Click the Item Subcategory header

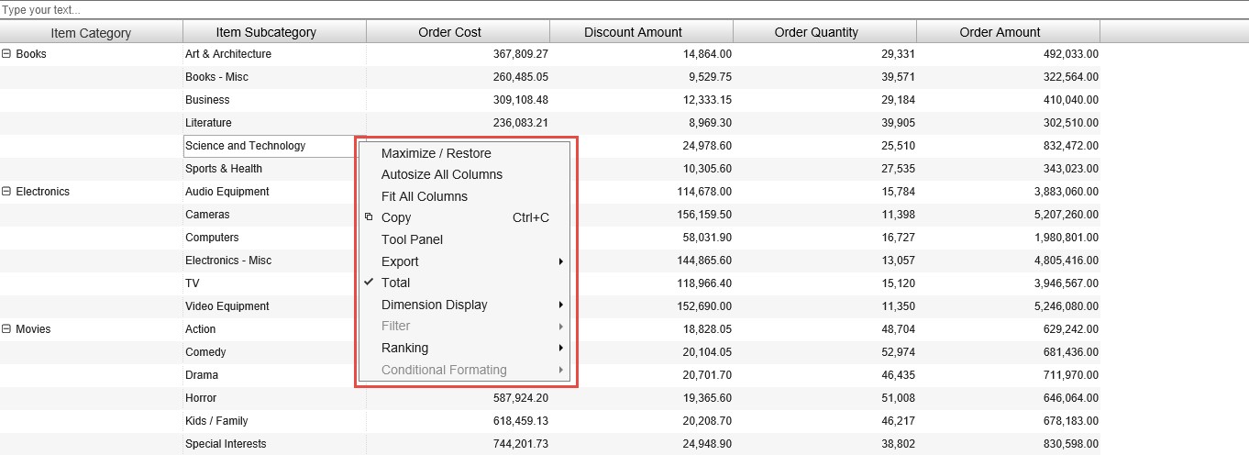point(266,32)
